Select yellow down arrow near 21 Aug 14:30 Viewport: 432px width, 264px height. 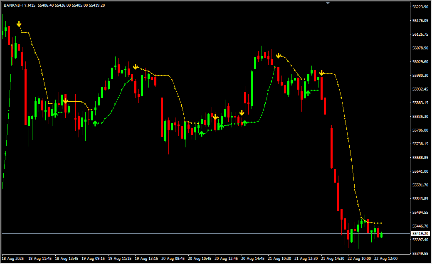(321, 73)
